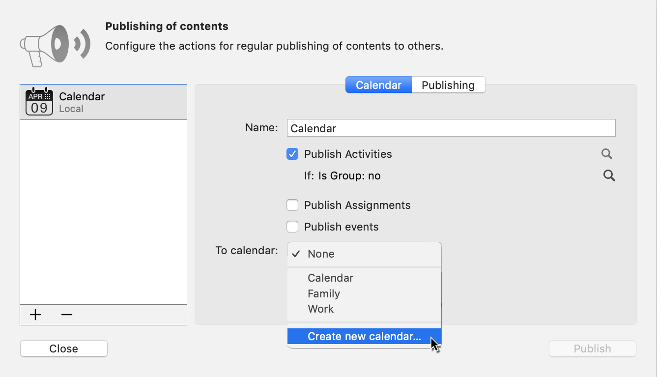
Task: Open search next to Publish Activities
Action: click(606, 154)
